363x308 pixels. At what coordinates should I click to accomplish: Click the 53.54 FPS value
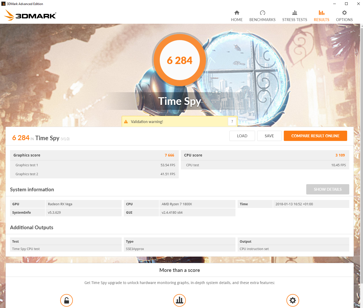[x=168, y=165]
